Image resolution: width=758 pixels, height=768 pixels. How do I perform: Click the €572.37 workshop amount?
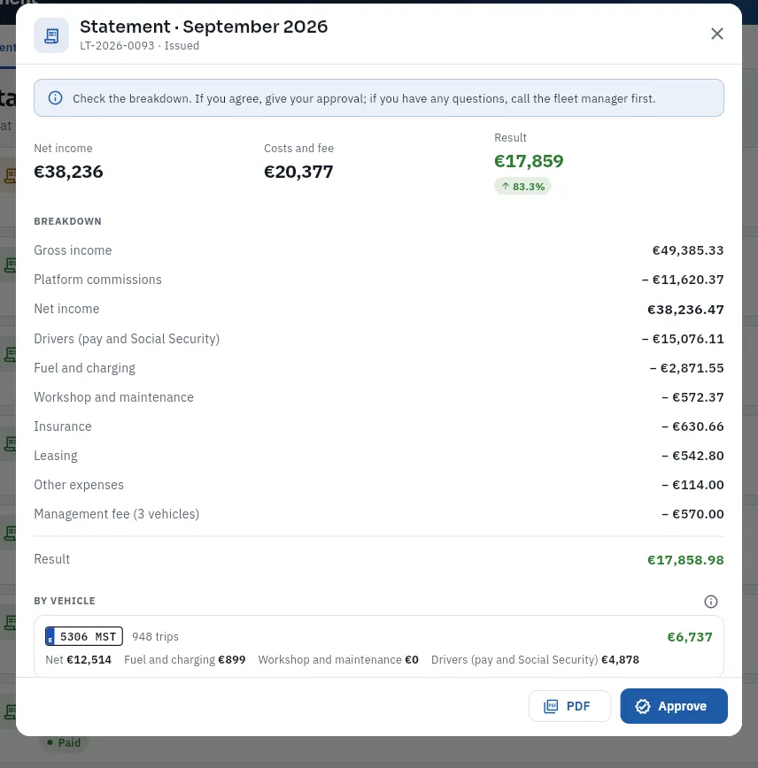tap(692, 397)
